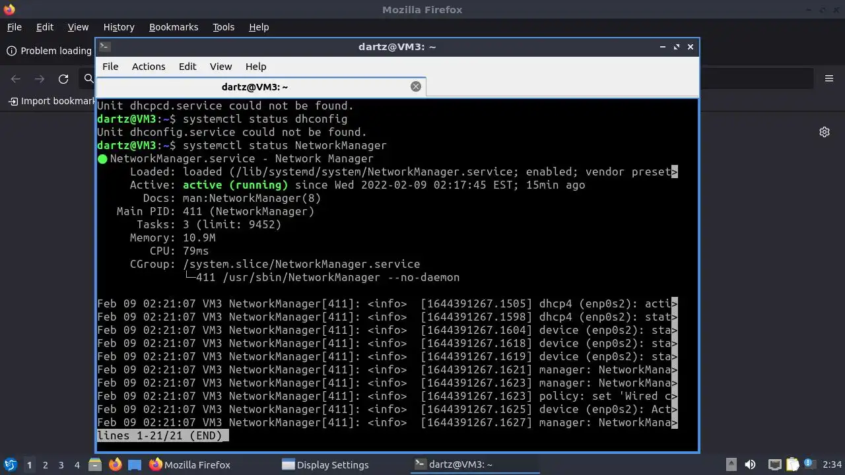Select the 'Problem loading' Firefox tab
Screen dimensions: 845x475
coord(49,51)
